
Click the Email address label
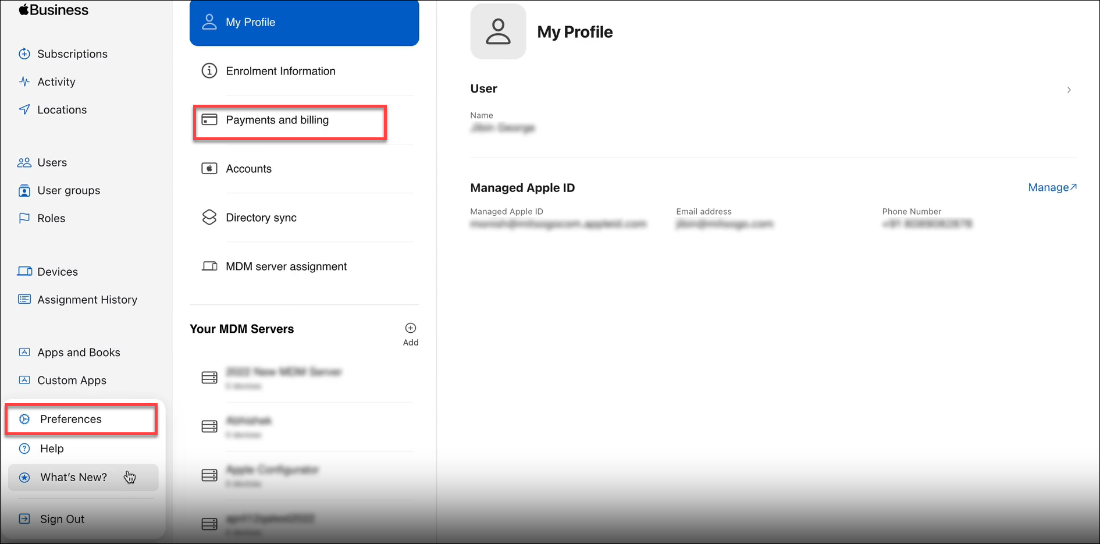[704, 212]
